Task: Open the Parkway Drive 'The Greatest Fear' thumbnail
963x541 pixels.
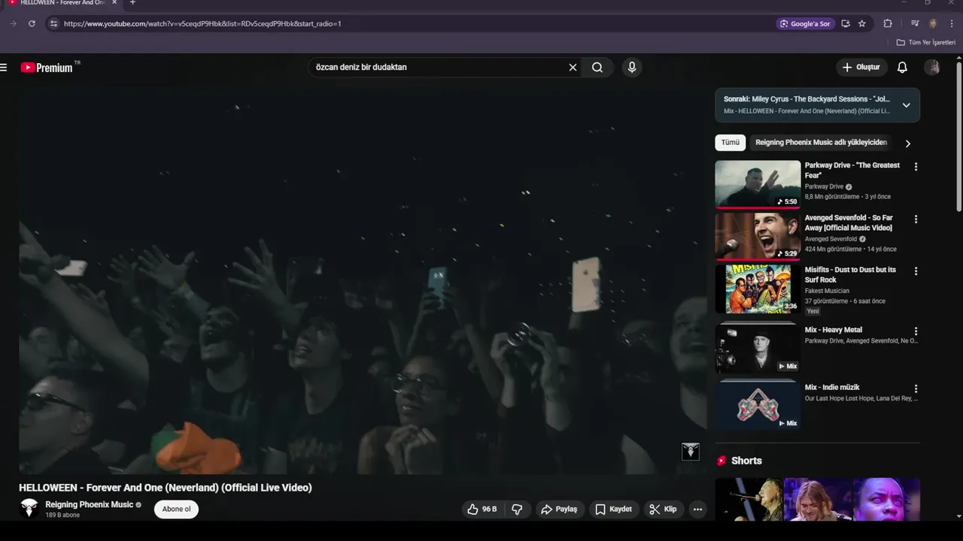Action: (758, 184)
